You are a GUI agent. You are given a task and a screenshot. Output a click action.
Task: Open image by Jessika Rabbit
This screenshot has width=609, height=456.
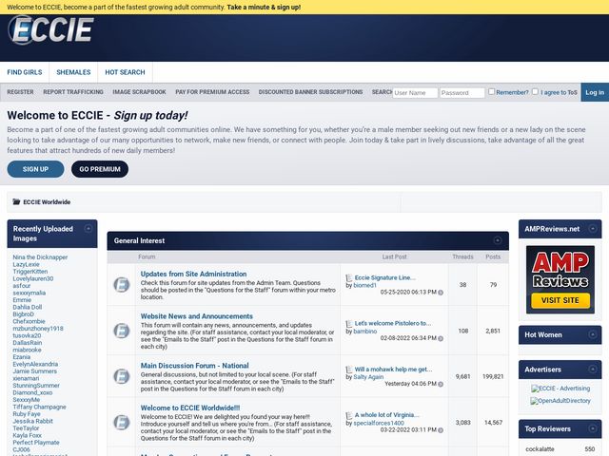coord(32,421)
